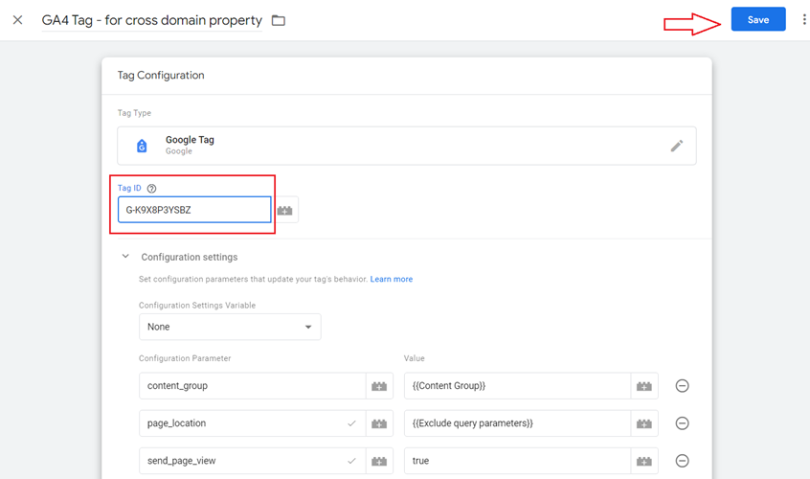
Task: Open the folder icon next to tag name
Action: 279,21
